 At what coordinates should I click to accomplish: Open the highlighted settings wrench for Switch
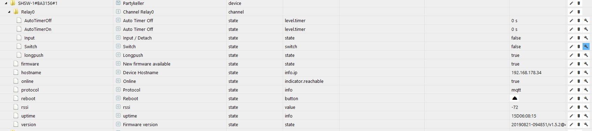[586, 46]
